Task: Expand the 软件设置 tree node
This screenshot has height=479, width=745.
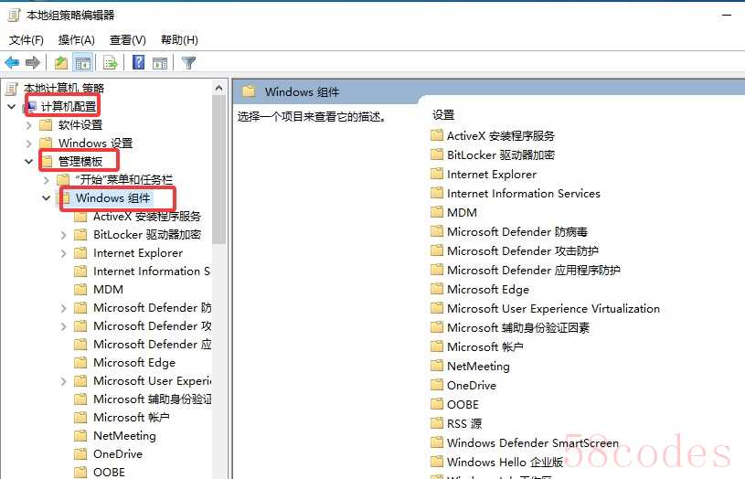Action: coord(29,125)
